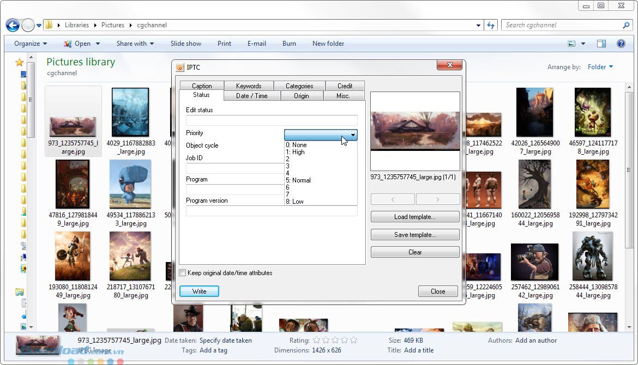Viewport: 638px width, 365px height.
Task: Click the first rating star
Action: 317,340
